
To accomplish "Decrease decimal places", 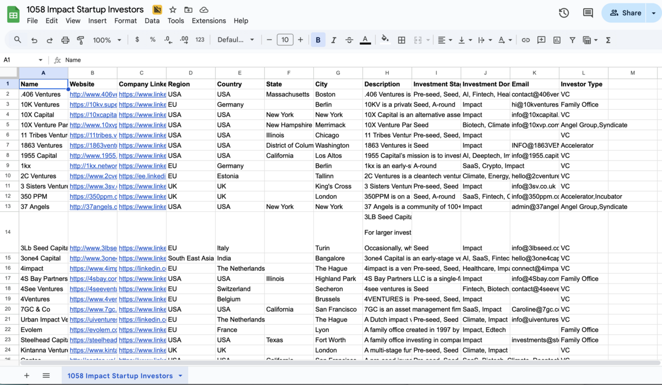I will (168, 40).
